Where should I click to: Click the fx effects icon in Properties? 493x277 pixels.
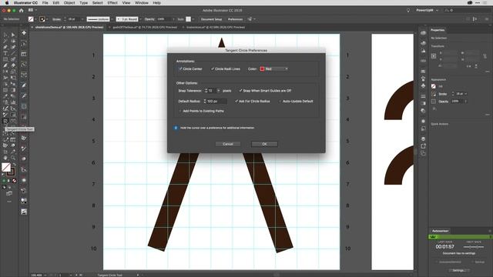[434, 108]
